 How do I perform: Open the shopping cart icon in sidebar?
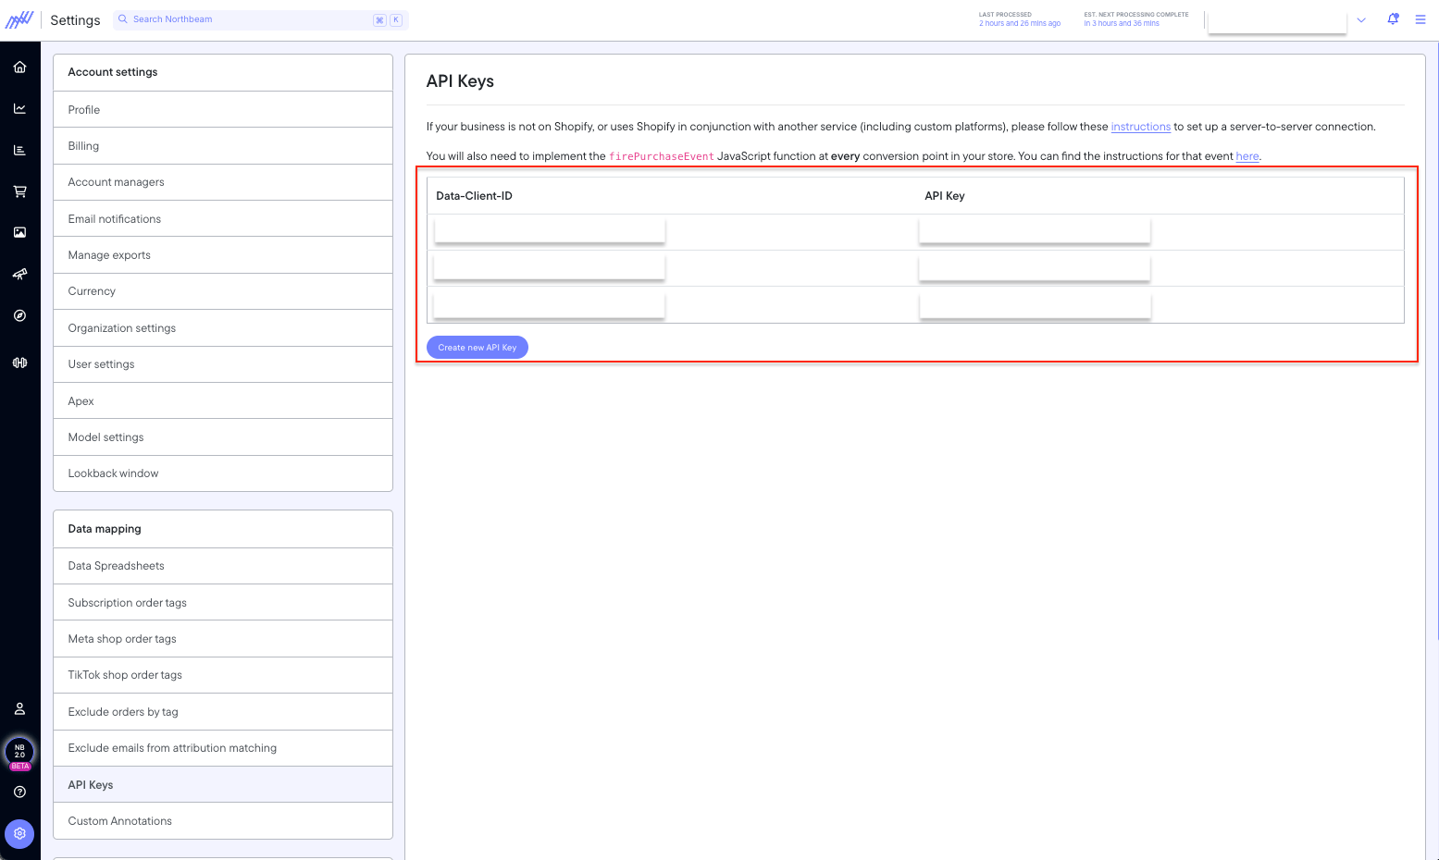[19, 191]
